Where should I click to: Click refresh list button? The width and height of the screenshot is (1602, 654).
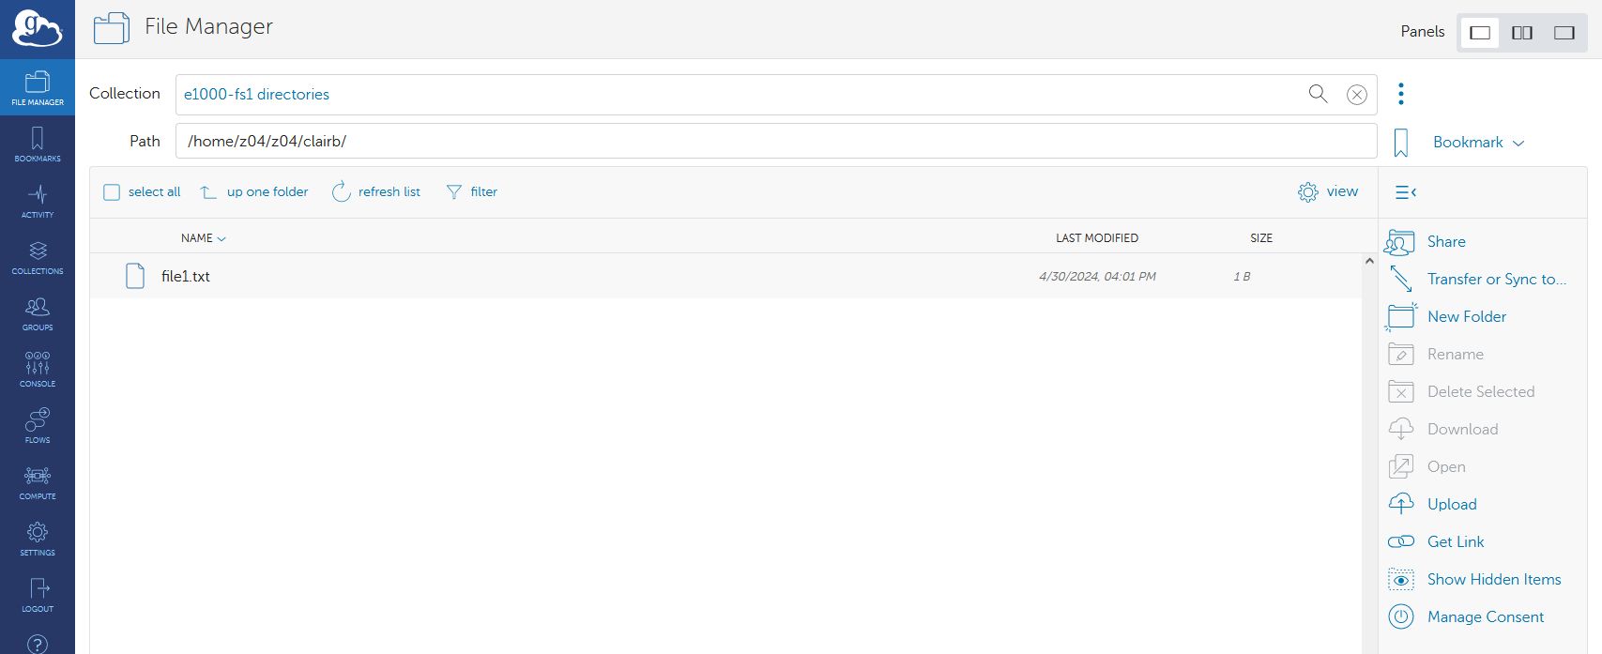click(x=376, y=192)
